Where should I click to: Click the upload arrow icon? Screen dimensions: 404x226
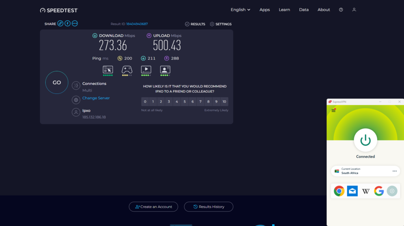pos(149,35)
